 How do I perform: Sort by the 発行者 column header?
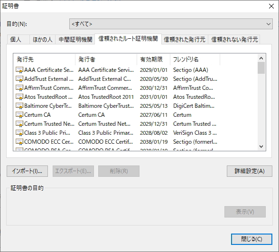[x=106, y=60]
